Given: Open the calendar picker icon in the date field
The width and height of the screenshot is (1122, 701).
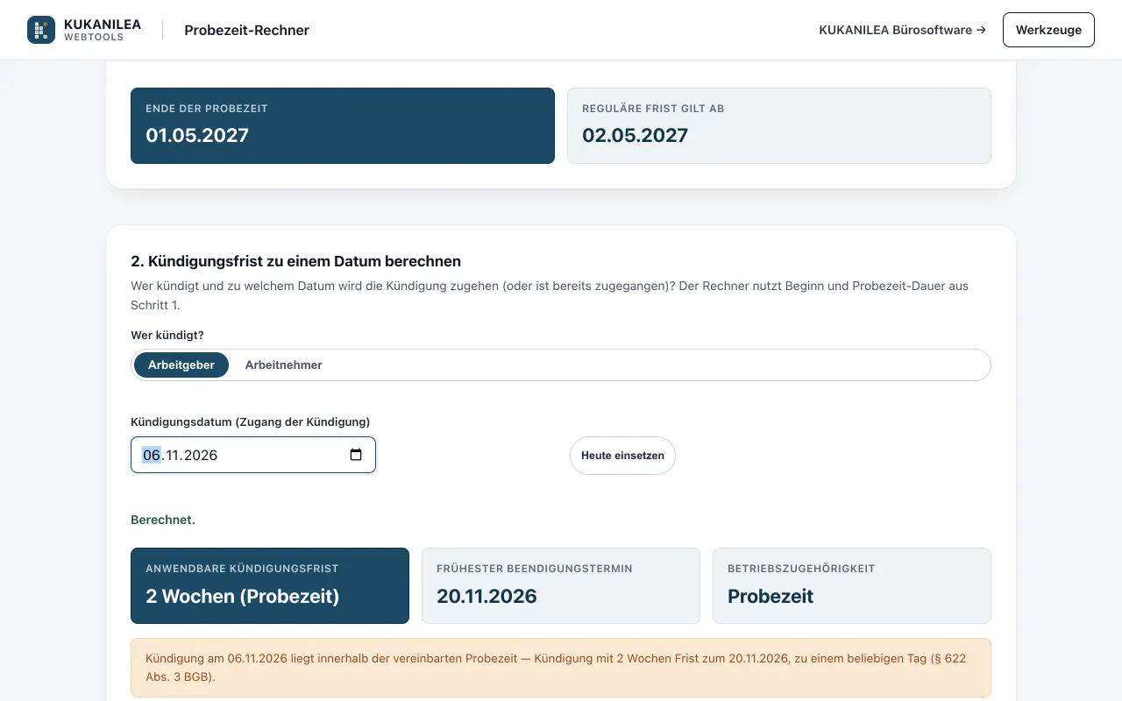Looking at the screenshot, I should click(x=356, y=455).
